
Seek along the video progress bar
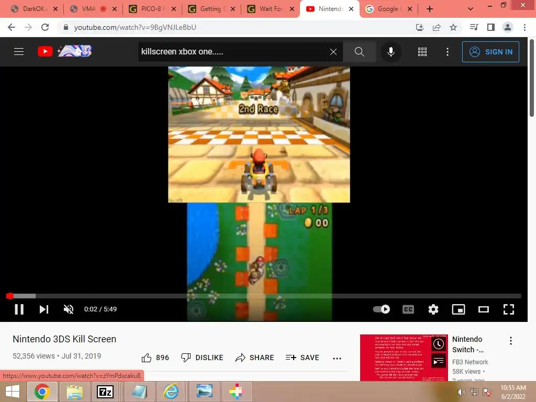[264, 296]
